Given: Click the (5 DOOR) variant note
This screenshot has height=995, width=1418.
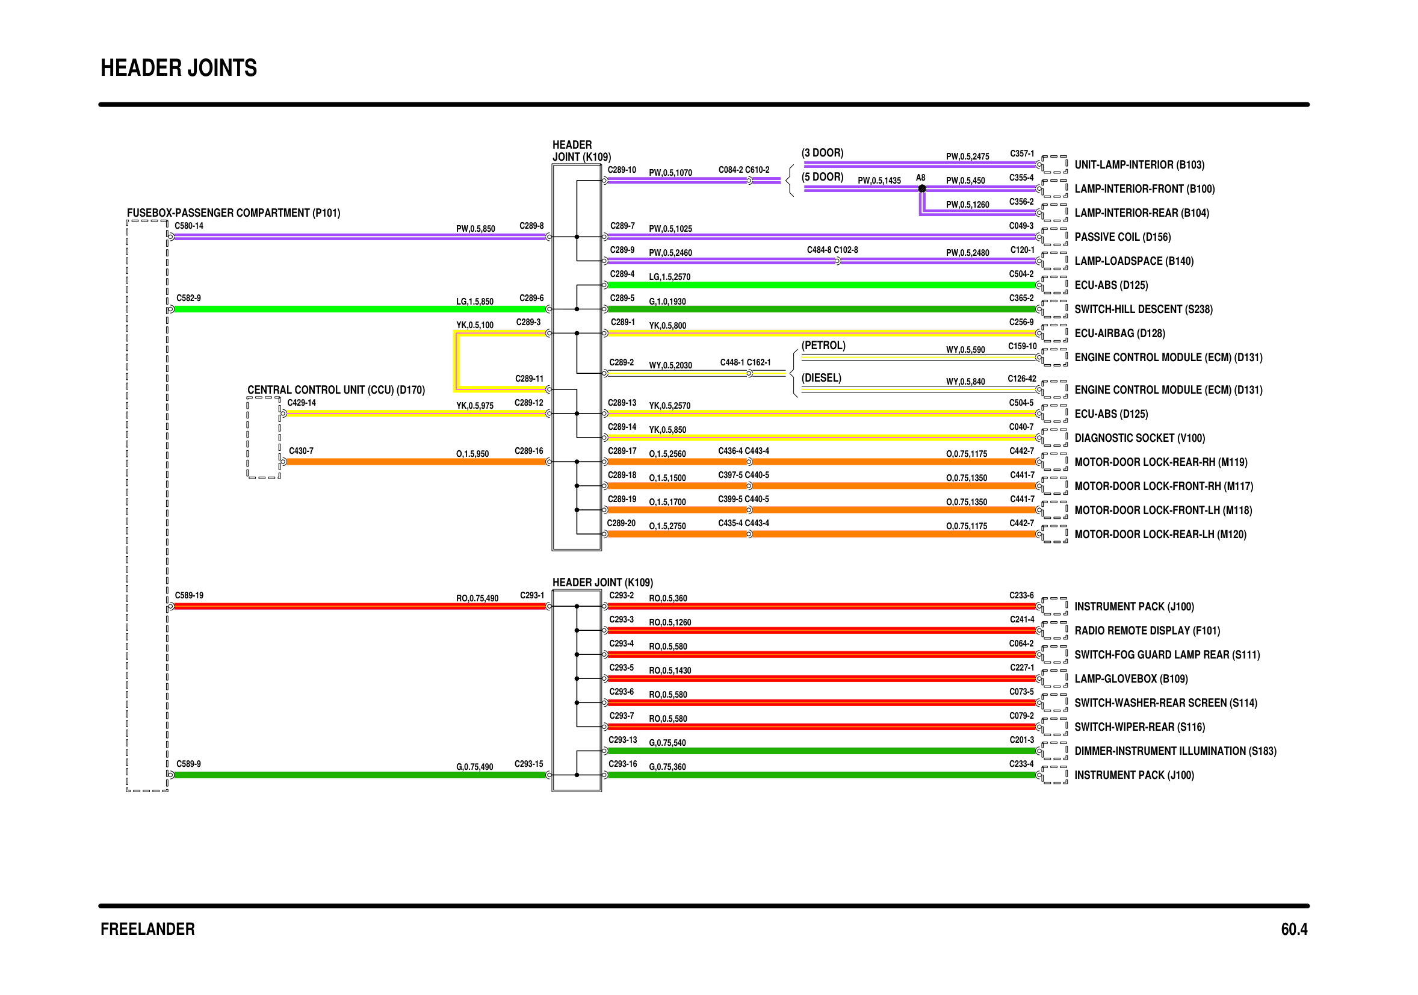Looking at the screenshot, I should (822, 176).
